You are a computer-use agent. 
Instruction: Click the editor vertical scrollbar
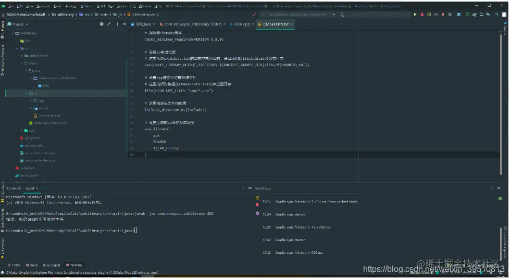[x=501, y=104]
